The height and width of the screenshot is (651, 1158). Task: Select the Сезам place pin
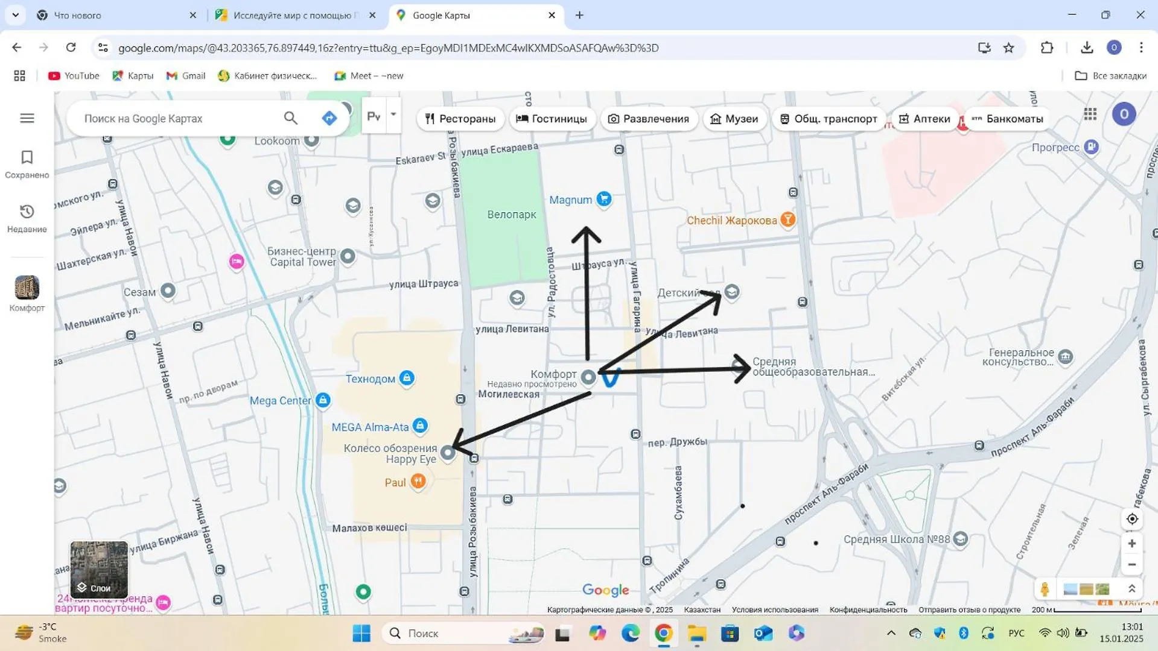[168, 291]
